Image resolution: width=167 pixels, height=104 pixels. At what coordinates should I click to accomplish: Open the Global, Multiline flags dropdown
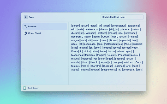[x=122, y=17]
